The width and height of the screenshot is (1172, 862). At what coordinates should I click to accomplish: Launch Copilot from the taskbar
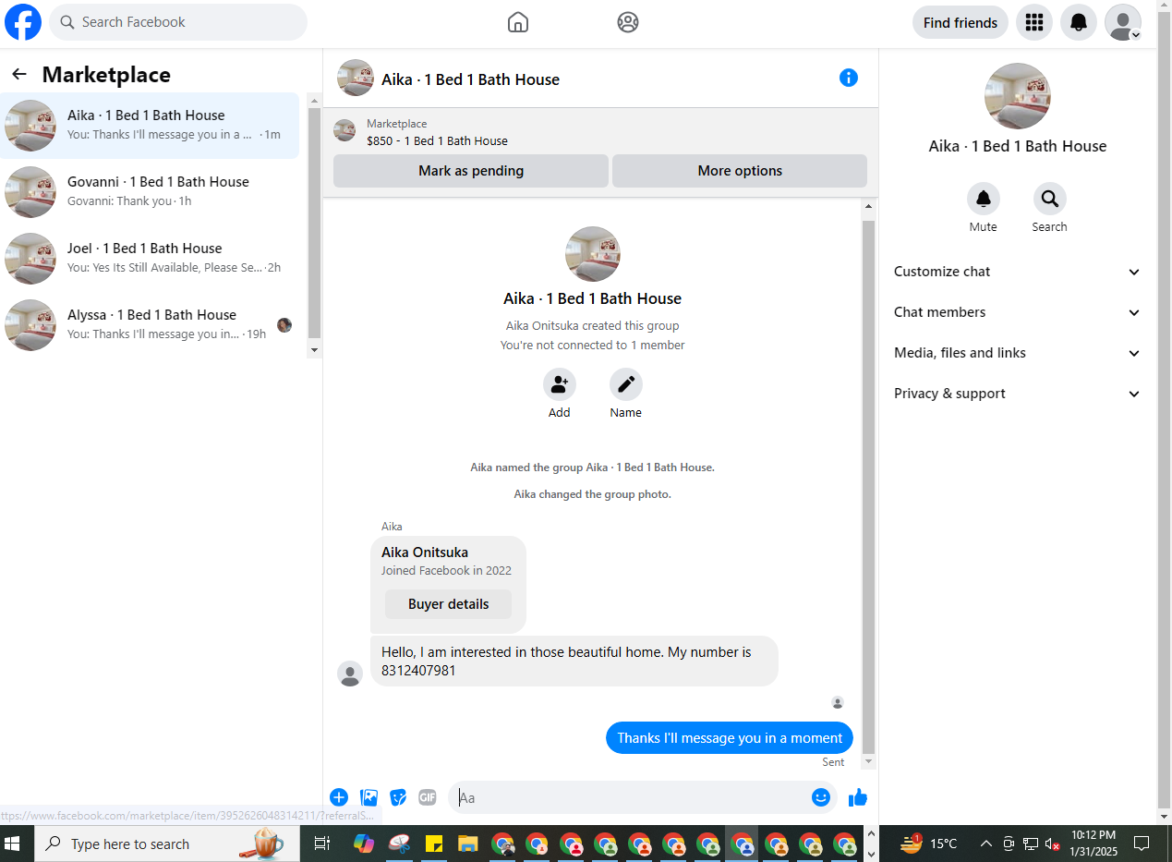click(364, 844)
